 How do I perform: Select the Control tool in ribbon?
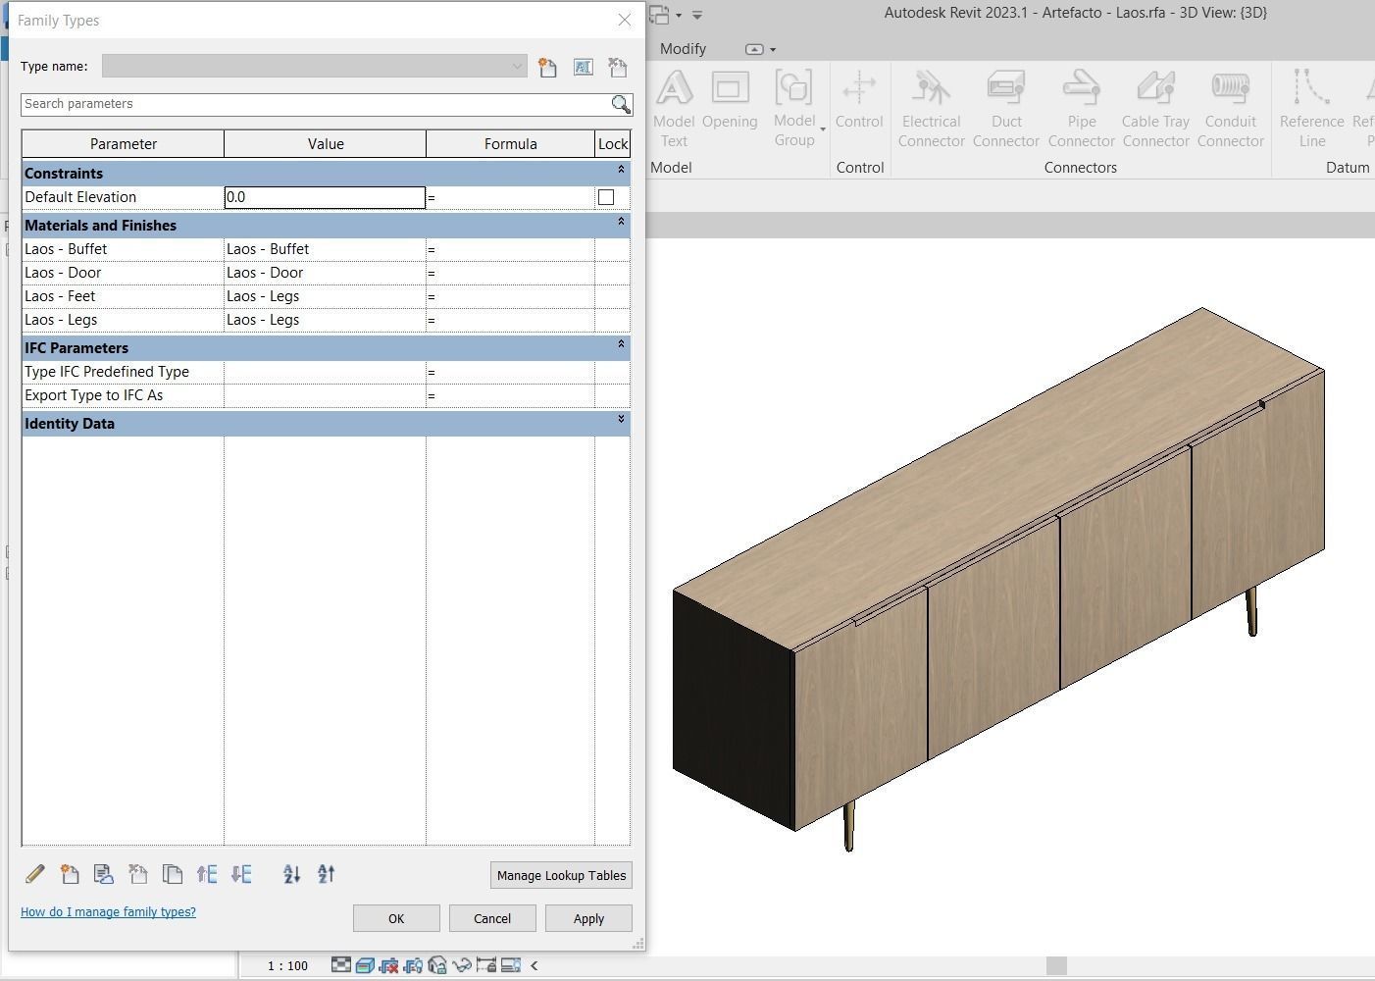(x=859, y=100)
